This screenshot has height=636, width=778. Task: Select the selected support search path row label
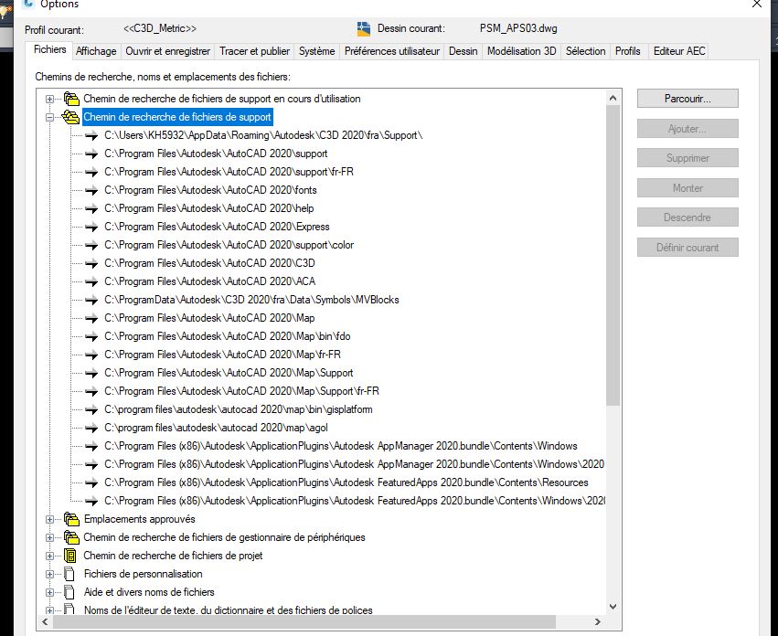click(x=177, y=118)
